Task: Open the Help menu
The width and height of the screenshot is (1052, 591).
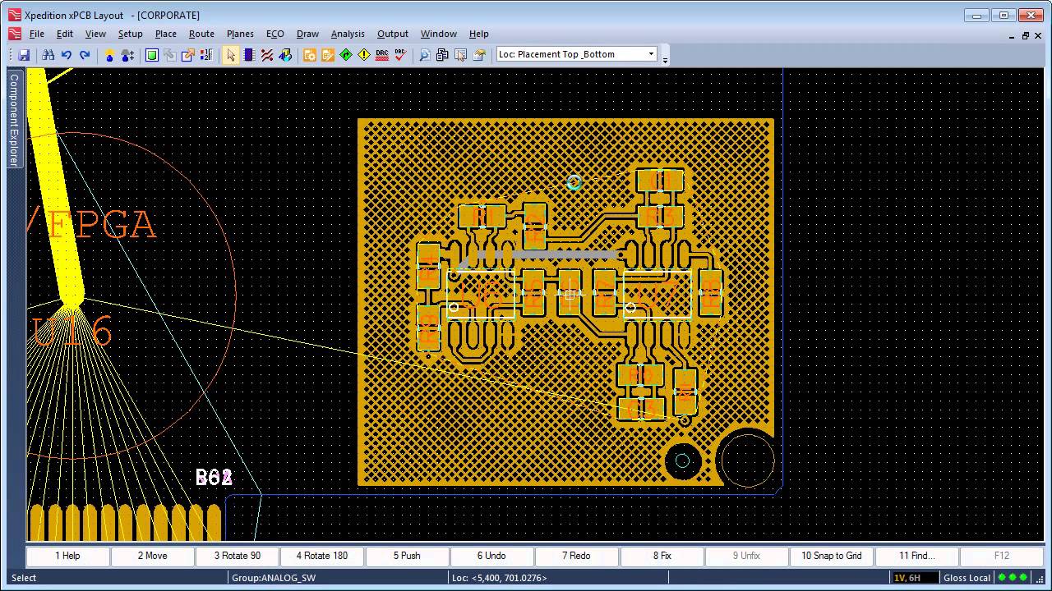Action: 479,34
